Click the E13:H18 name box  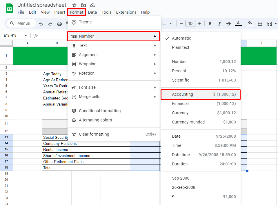(x=10, y=36)
